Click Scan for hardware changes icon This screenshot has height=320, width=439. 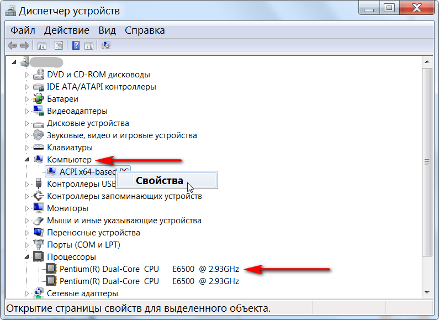pos(106,45)
